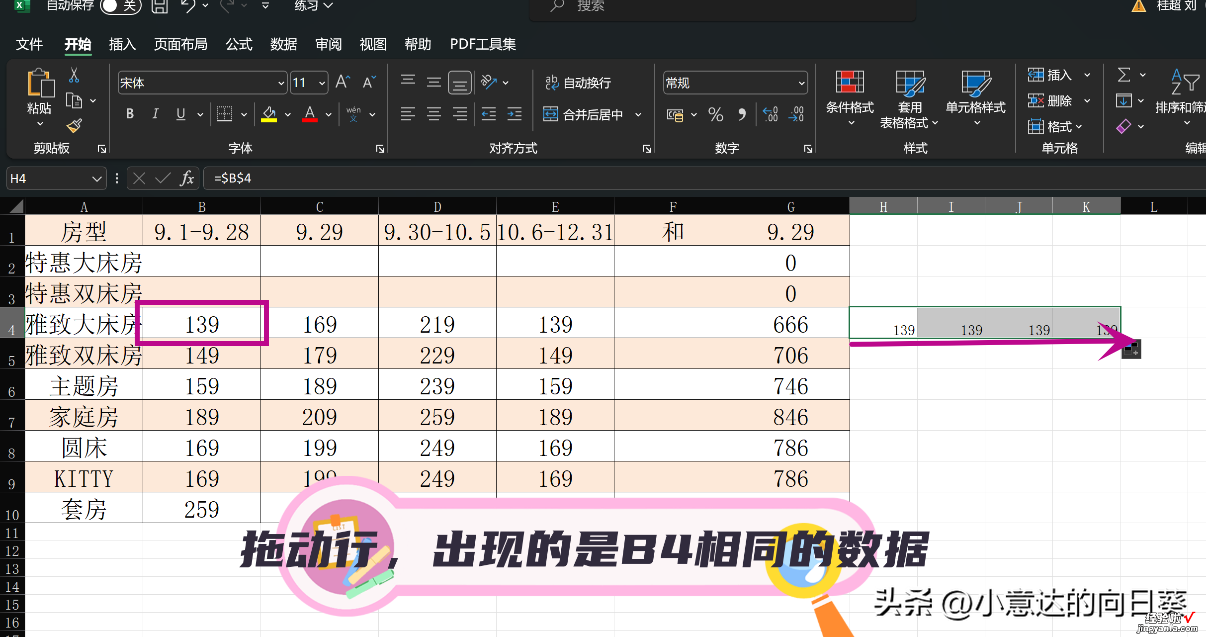Select the 审阅 menu tab
The height and width of the screenshot is (637, 1206).
click(327, 44)
